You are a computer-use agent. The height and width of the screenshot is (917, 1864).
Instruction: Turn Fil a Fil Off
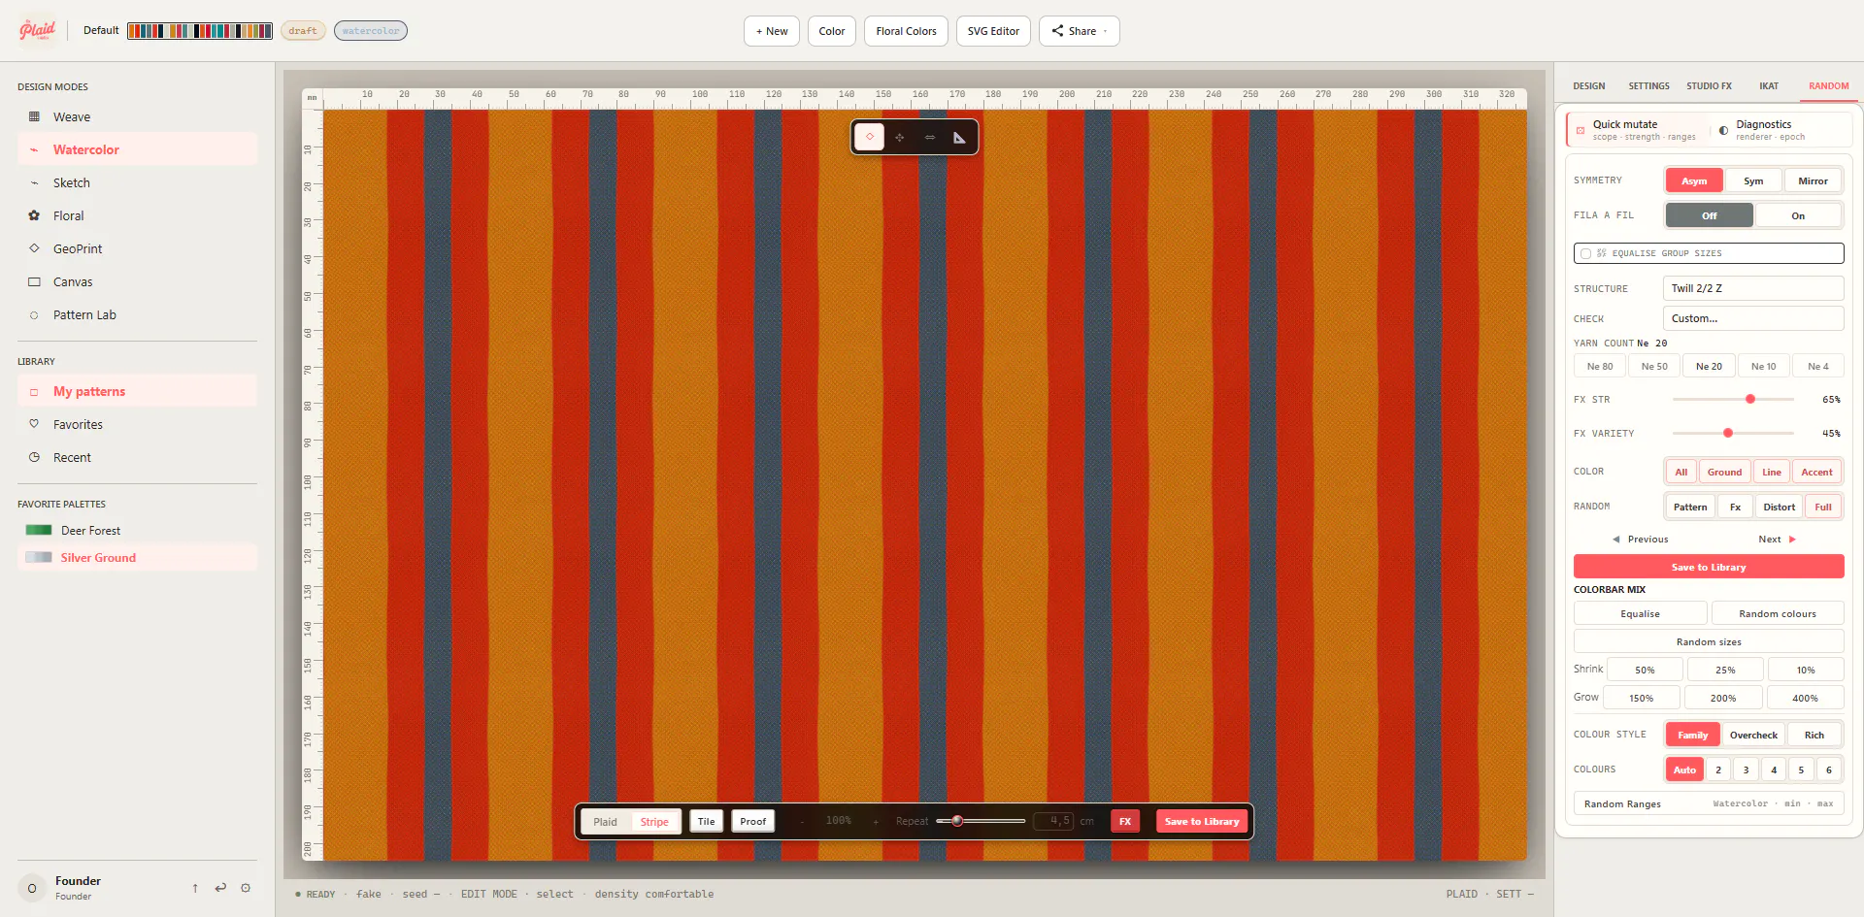[x=1710, y=215]
